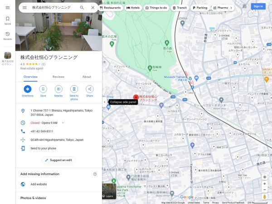Open the business header photo
272x204 pixels.
tap(58, 25)
